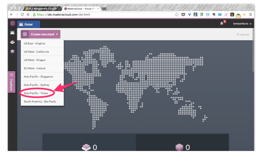Screen dimensions: 262x163
Task: Click the MadeiraCloud logo icon
Action: click(12, 23)
